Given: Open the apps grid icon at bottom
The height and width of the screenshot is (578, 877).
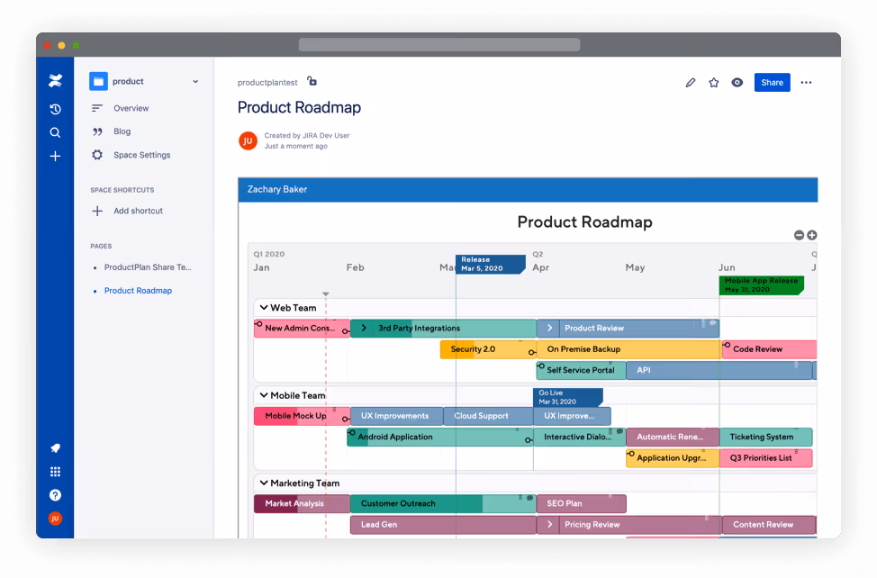Looking at the screenshot, I should [x=55, y=471].
